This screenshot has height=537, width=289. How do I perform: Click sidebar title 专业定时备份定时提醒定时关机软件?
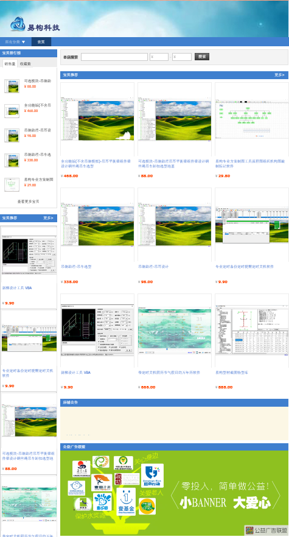pos(28,373)
